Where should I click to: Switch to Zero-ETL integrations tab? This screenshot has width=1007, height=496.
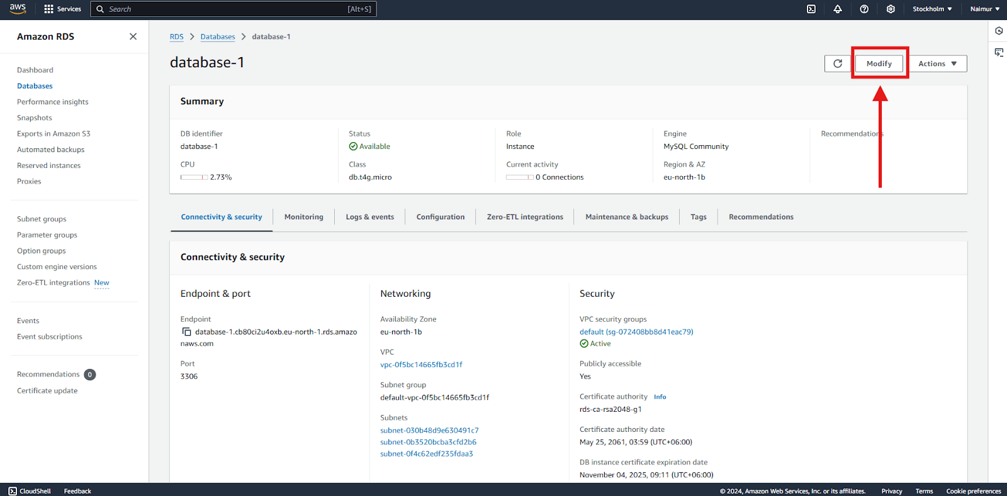tap(525, 217)
